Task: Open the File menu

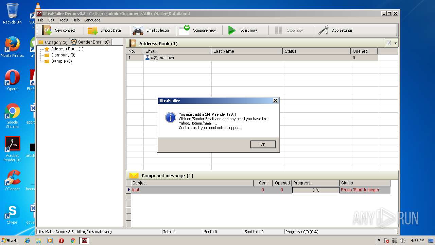Action: point(41,20)
